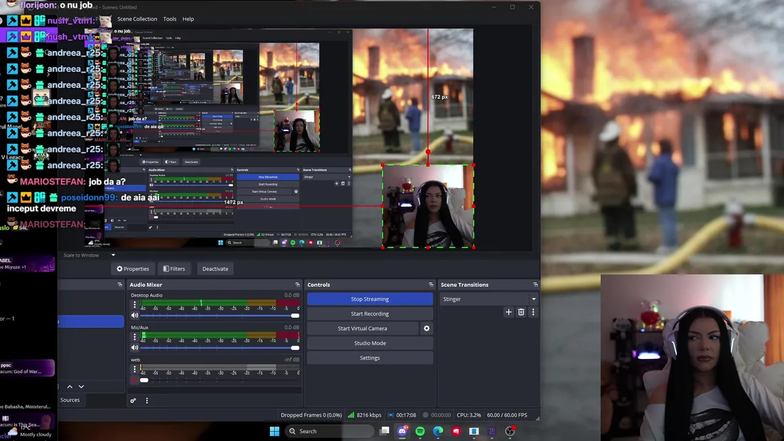Image resolution: width=784 pixels, height=441 pixels.
Task: Mute Mic/Aux with its speaker icon
Action: tap(135, 348)
